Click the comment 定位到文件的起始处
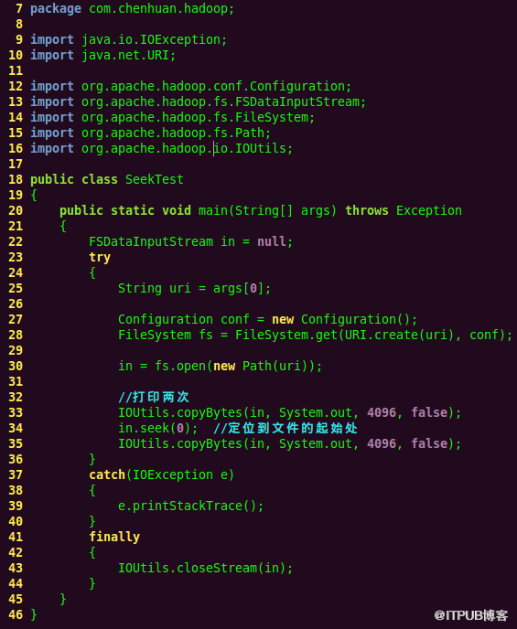517x629 pixels. click(x=285, y=429)
